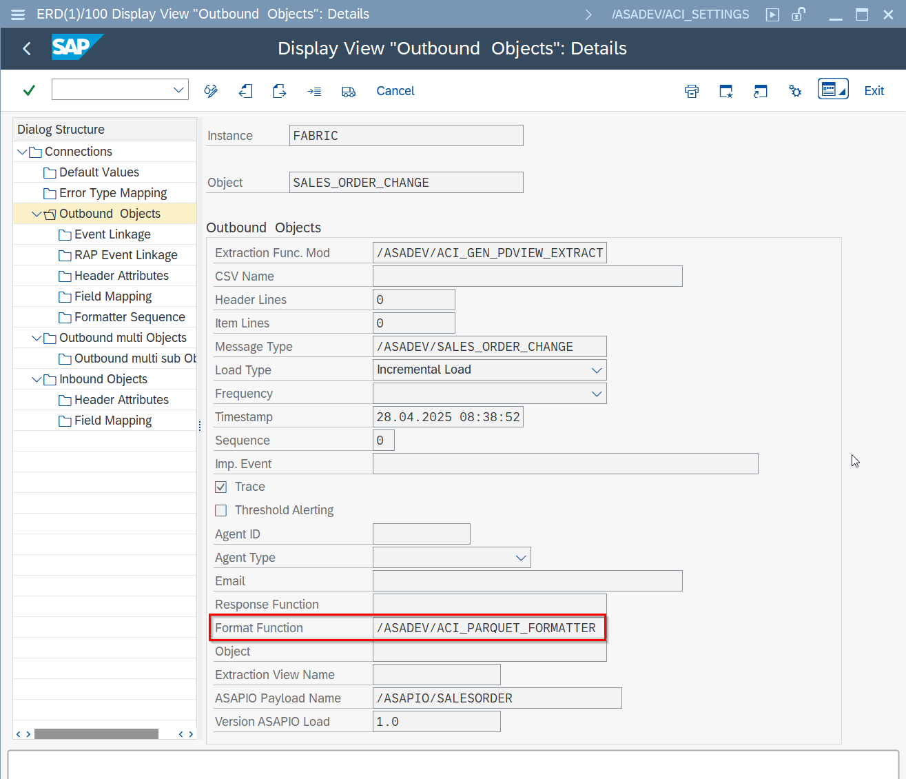This screenshot has width=906, height=779.
Task: Click the Cancel button
Action: pos(395,91)
